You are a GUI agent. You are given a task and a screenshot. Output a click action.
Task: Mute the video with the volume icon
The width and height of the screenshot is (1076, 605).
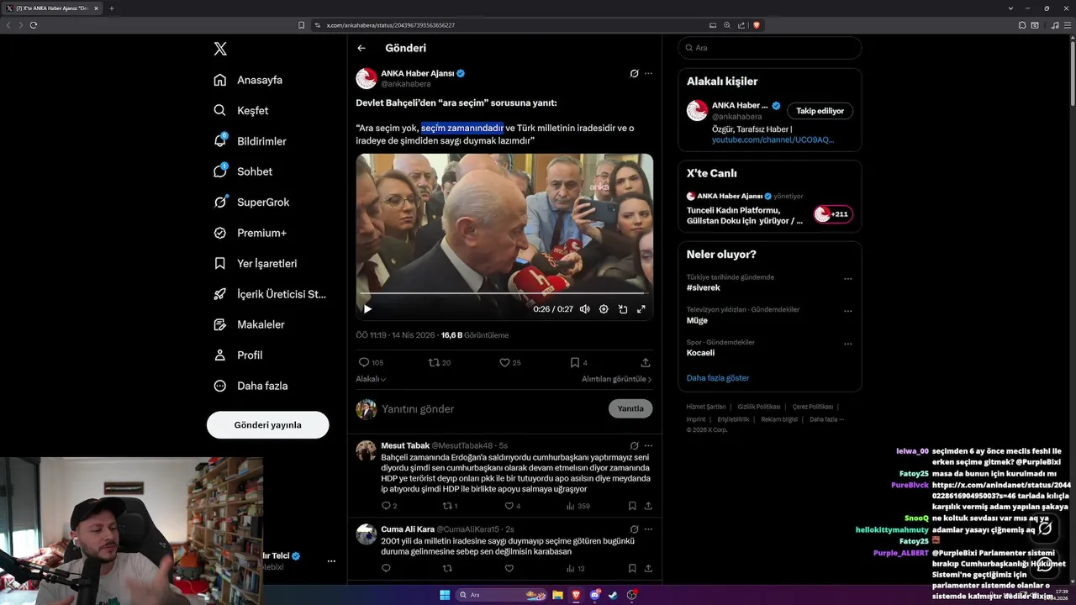(x=585, y=309)
